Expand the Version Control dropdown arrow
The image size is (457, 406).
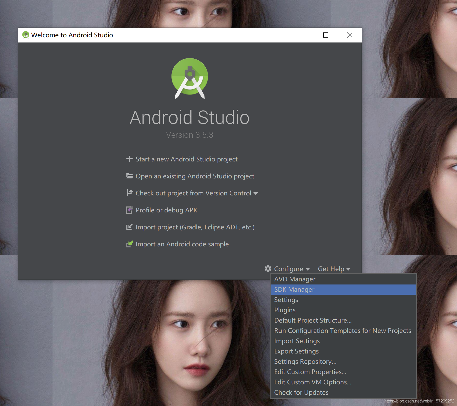256,194
